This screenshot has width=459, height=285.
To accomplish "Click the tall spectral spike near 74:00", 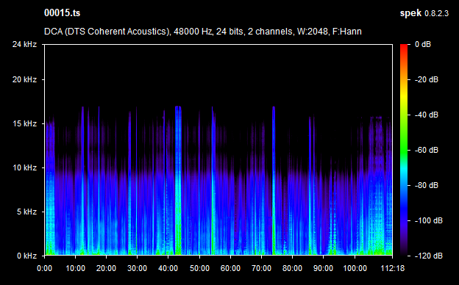I will (274, 181).
